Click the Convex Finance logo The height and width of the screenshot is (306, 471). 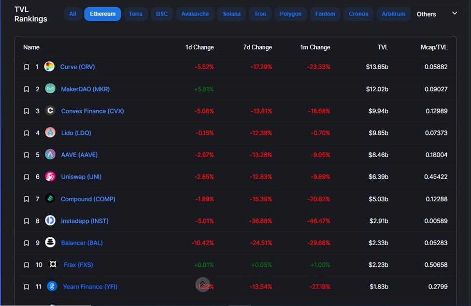[x=50, y=111]
